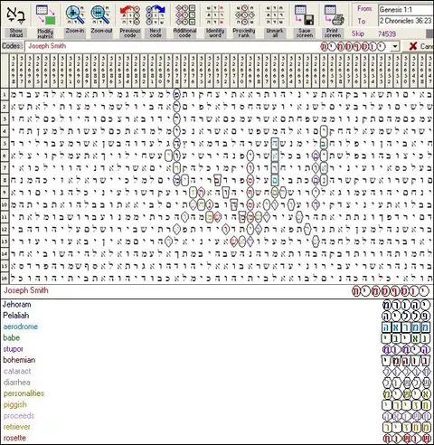Click row number 16 of the matrix

[5, 278]
